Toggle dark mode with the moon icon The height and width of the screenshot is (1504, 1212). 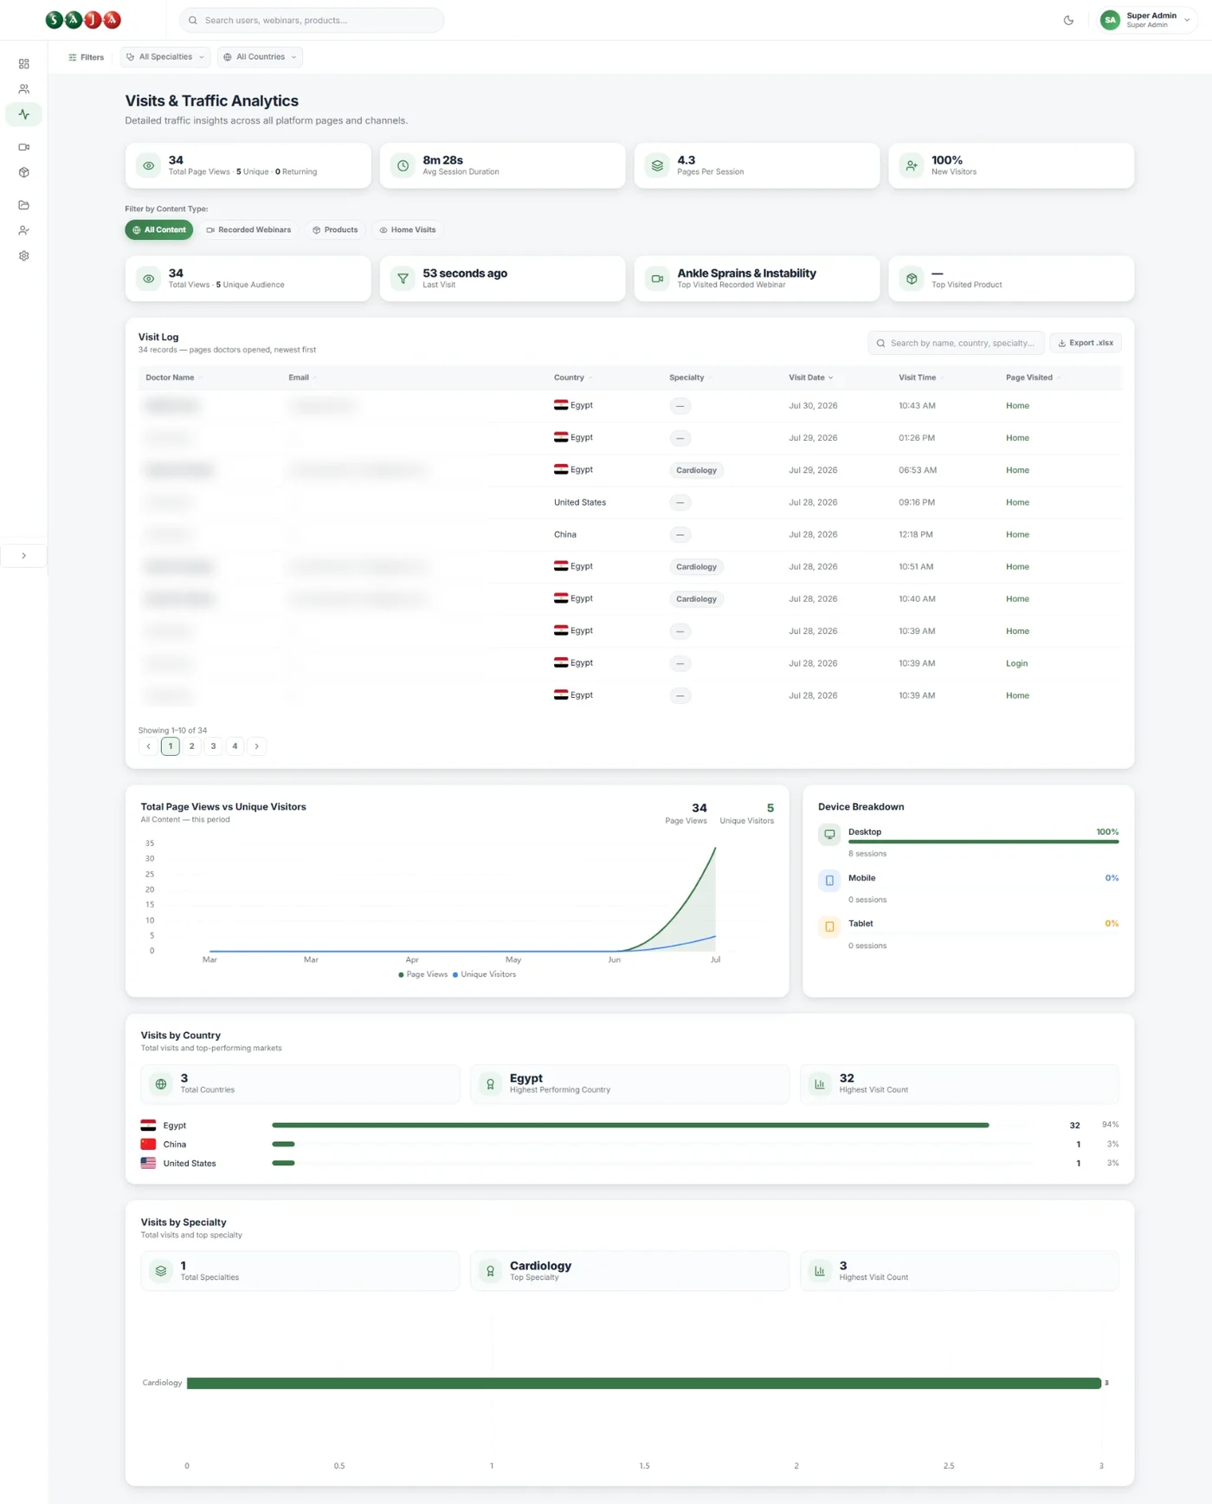pyautogui.click(x=1068, y=20)
